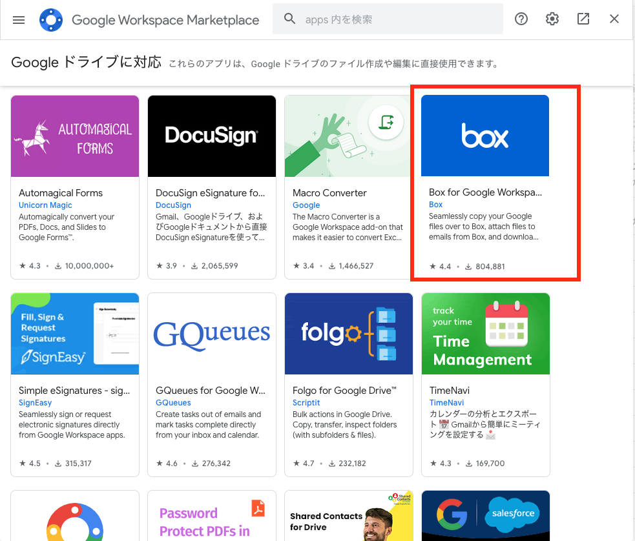Click the 2,065,599 installs count
This screenshot has width=635, height=541.
coord(220,266)
